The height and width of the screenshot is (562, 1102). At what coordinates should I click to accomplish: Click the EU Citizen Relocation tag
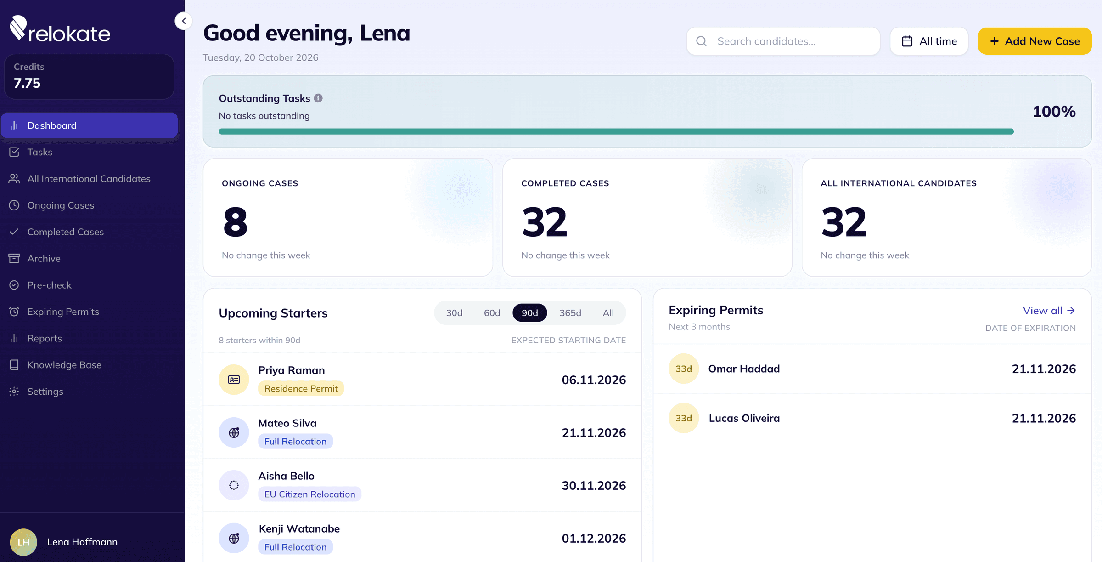coord(309,494)
